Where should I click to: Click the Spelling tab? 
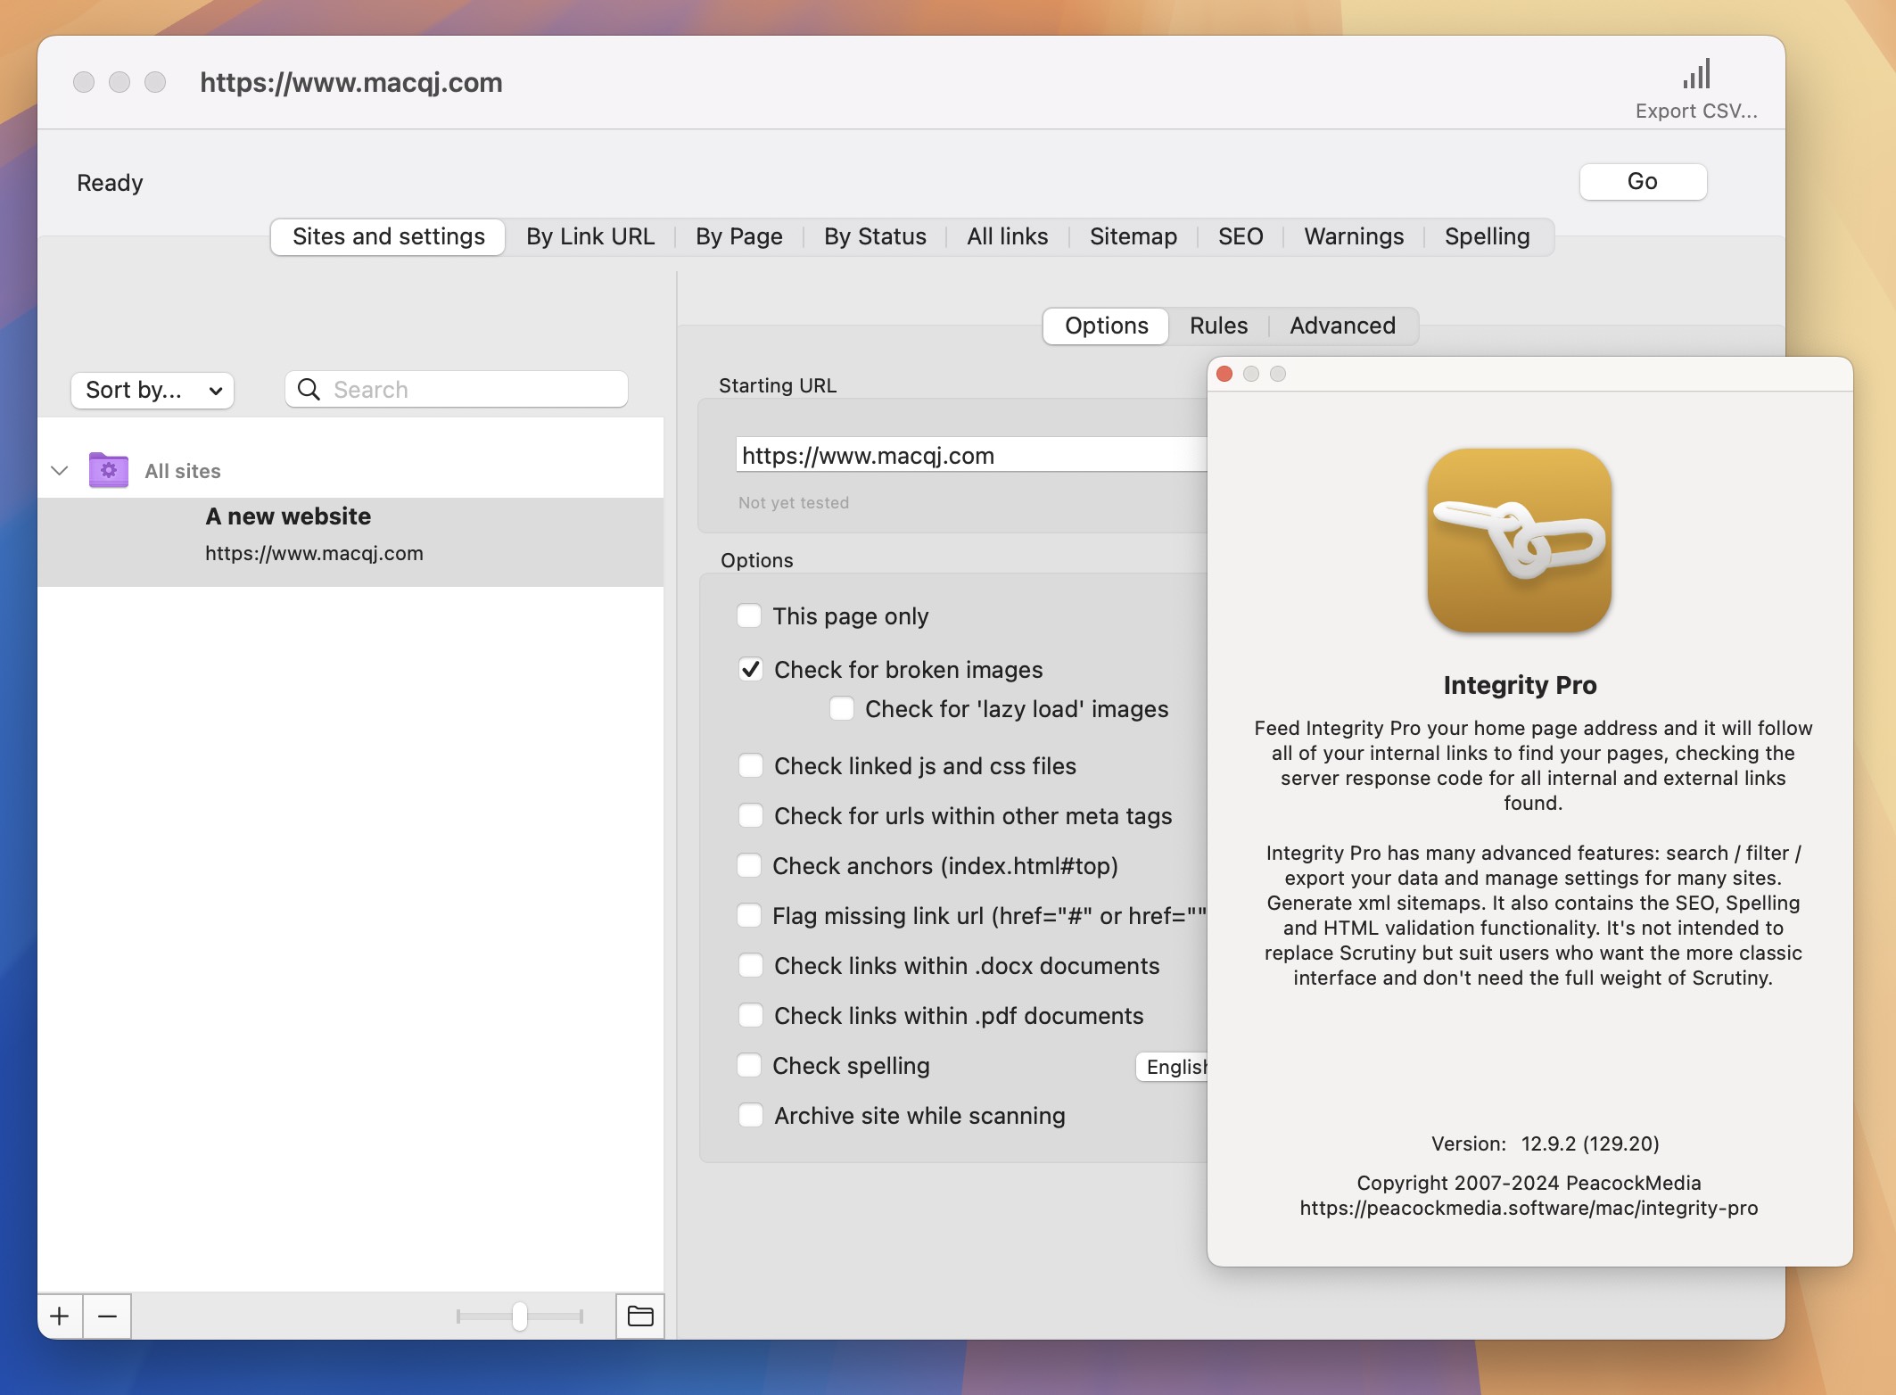click(1487, 235)
